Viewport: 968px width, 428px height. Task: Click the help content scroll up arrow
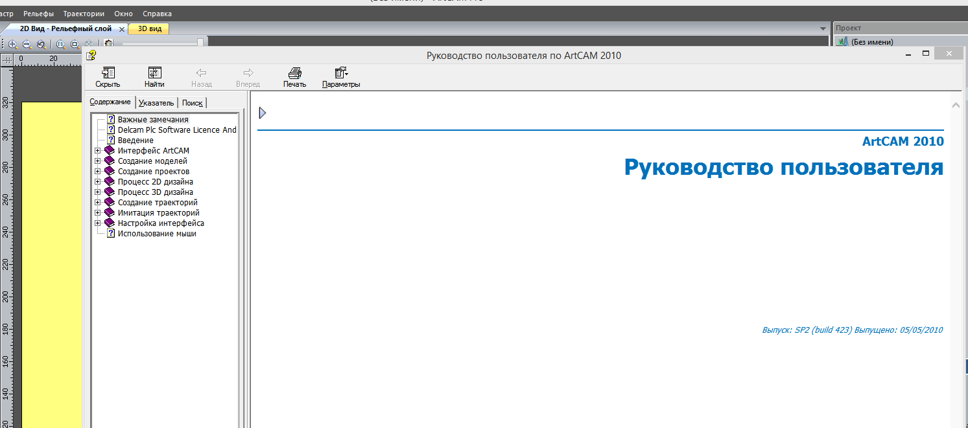click(956, 104)
